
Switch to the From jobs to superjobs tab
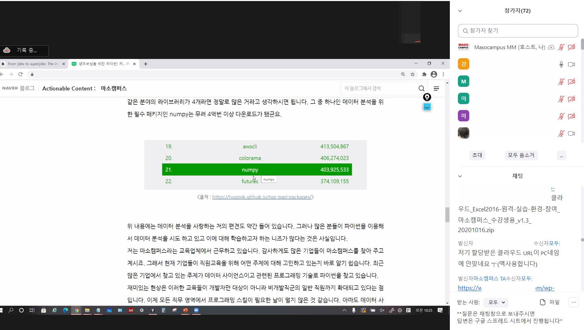[x=33, y=64]
